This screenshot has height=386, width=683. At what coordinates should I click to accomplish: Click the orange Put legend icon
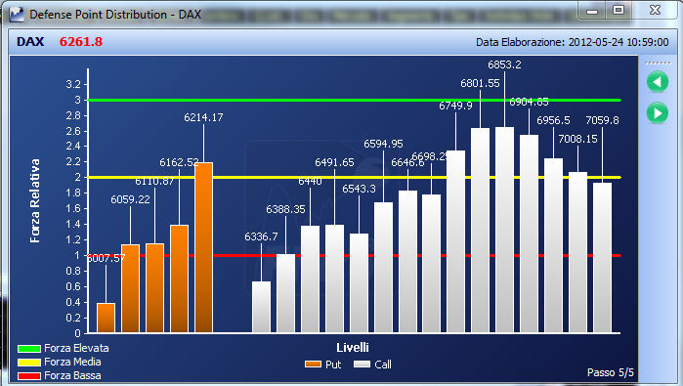pyautogui.click(x=313, y=365)
